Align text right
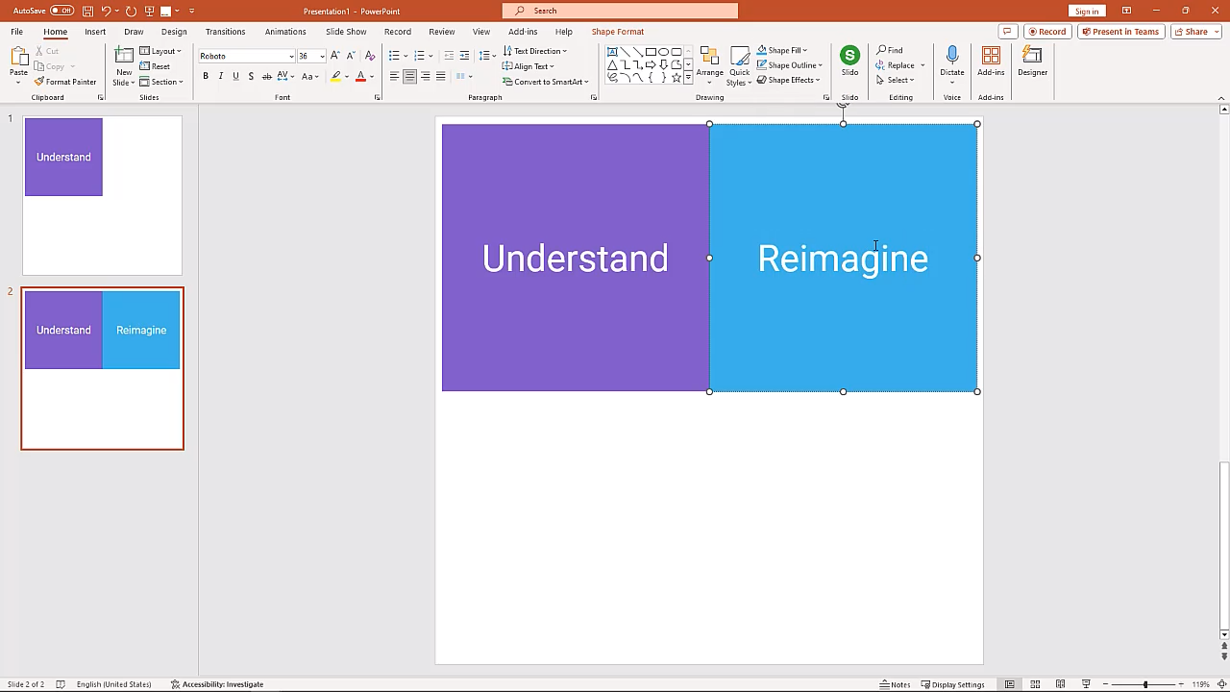Image resolution: width=1230 pixels, height=692 pixels. point(425,76)
